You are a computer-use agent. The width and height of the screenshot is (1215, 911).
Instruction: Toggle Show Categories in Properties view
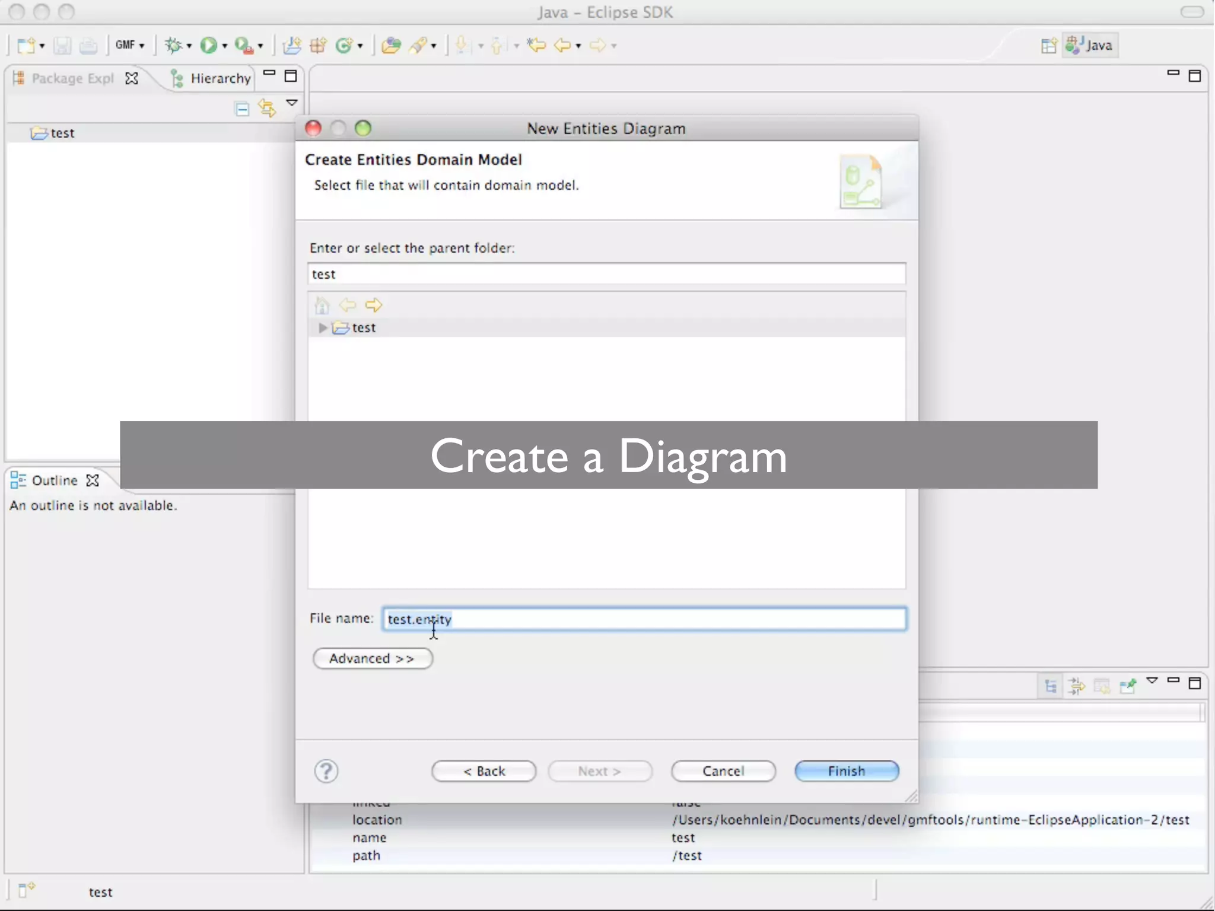pos(1051,686)
